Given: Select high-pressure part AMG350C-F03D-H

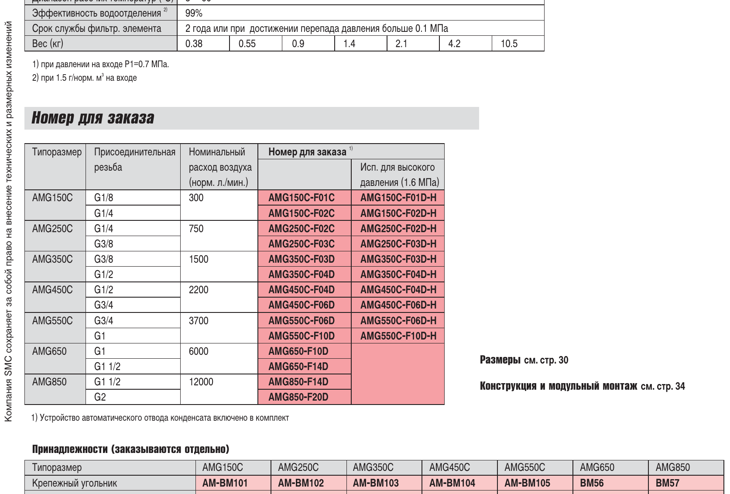Looking at the screenshot, I should tap(398, 259).
